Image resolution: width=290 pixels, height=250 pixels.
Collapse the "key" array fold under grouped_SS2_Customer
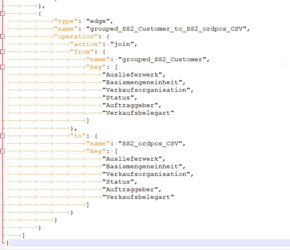pos(2,67)
